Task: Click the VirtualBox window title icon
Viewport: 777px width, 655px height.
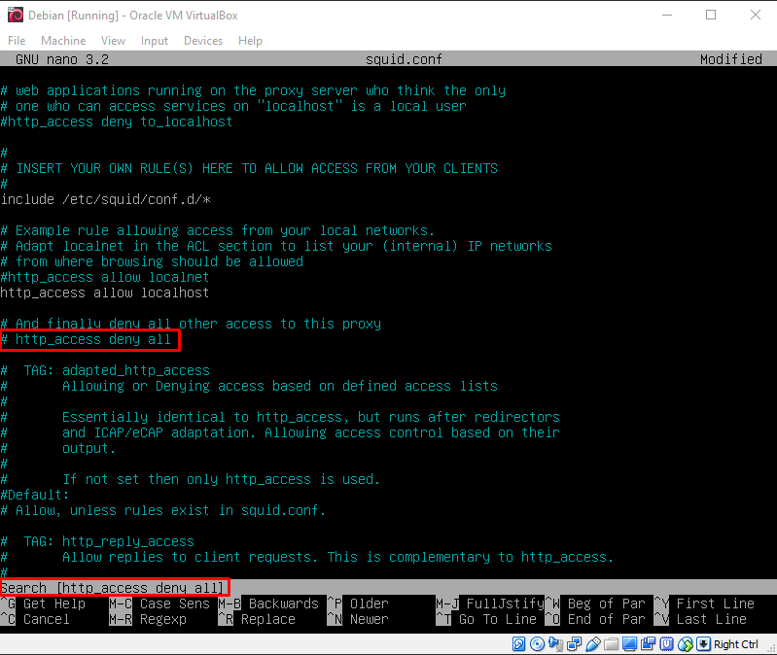Action: click(16, 15)
